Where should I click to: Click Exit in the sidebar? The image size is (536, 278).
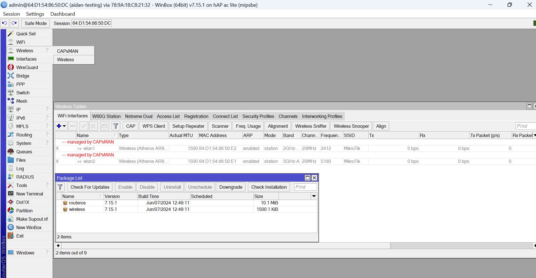click(x=29, y=236)
